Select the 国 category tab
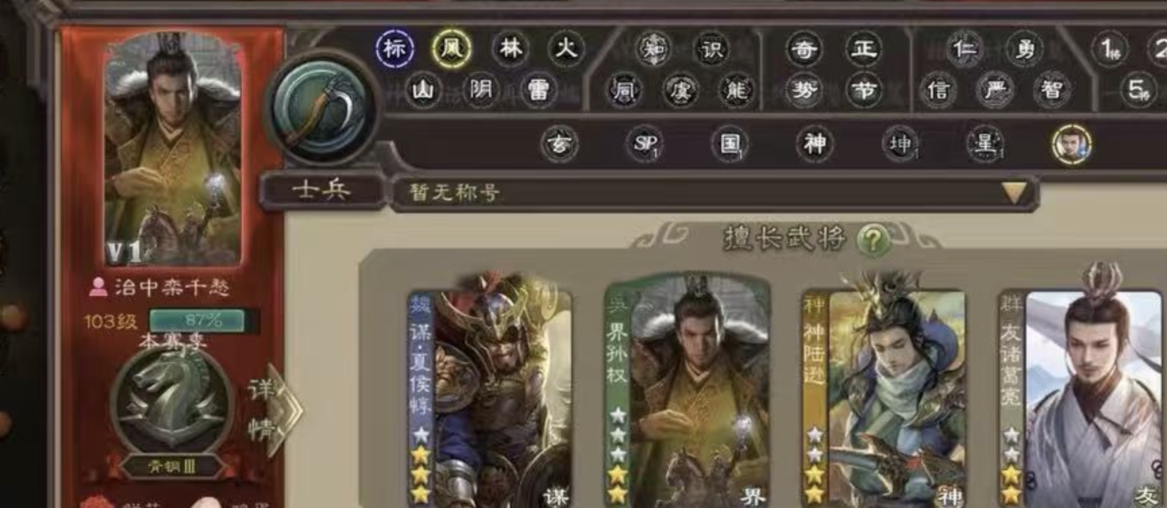The height and width of the screenshot is (508, 1167). (x=730, y=143)
